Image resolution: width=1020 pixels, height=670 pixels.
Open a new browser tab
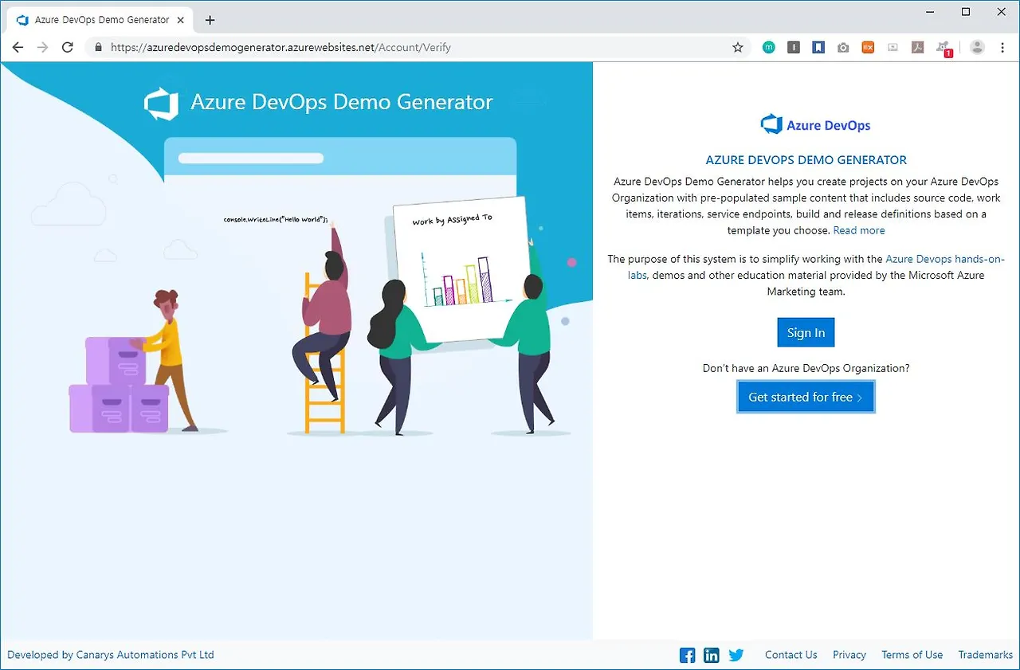210,20
